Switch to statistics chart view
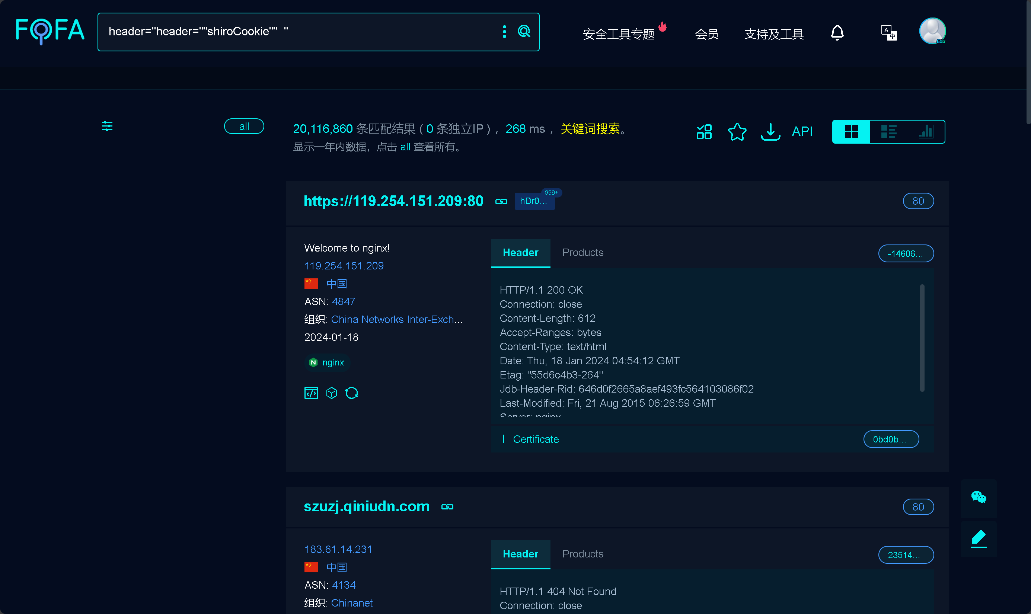 pos(926,132)
